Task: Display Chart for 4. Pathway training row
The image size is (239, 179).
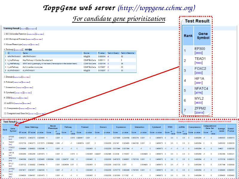Action: (18, 50)
